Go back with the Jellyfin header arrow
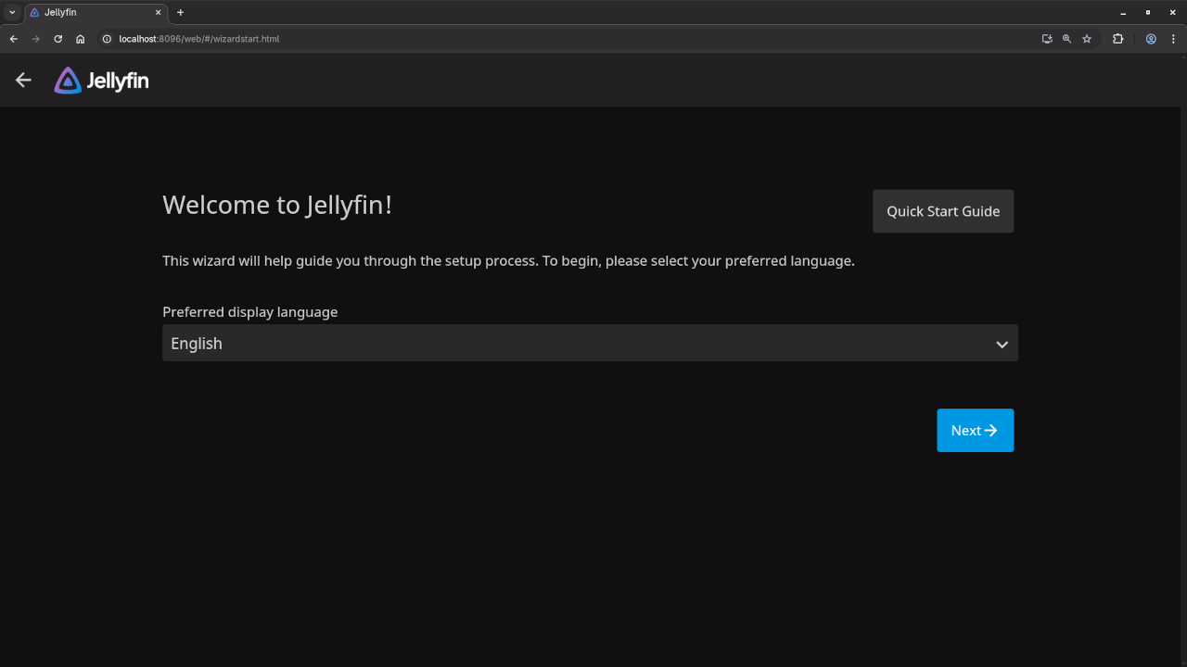1187x667 pixels. point(23,81)
